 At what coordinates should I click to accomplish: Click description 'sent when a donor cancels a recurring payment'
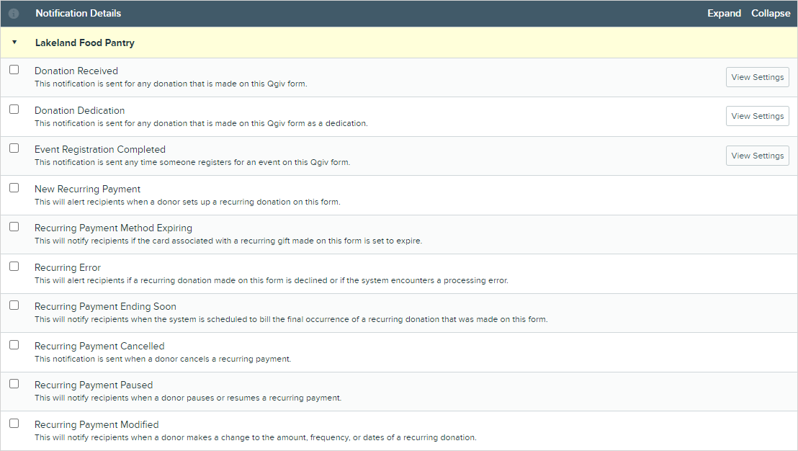pyautogui.click(x=163, y=359)
